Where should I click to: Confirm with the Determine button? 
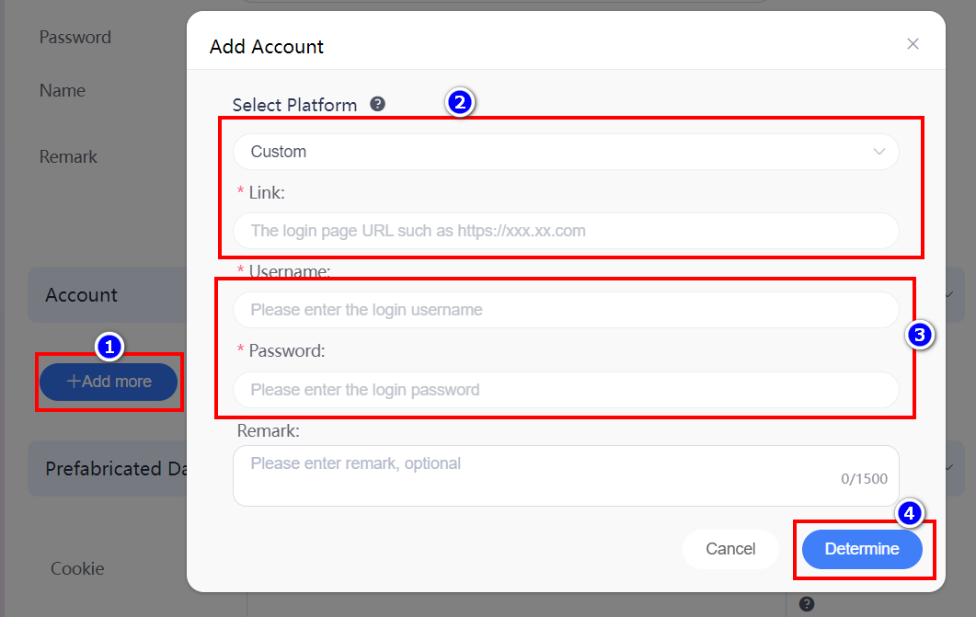click(x=862, y=549)
